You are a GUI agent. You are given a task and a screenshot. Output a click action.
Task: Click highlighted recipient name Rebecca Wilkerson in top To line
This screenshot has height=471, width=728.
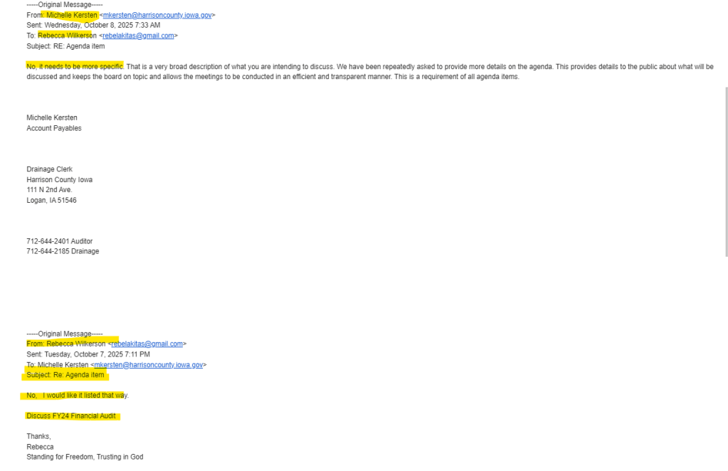tap(68, 36)
